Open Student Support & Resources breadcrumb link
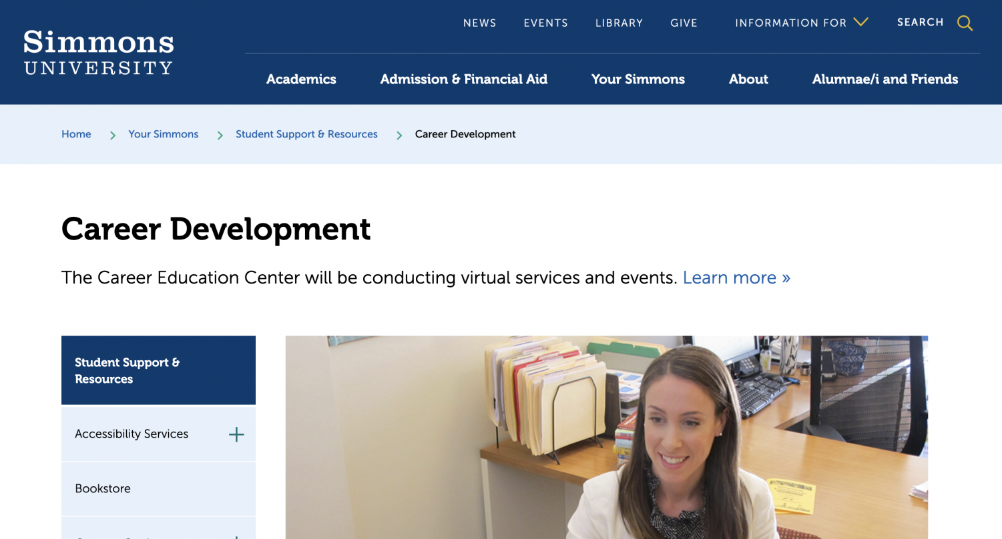 pyautogui.click(x=306, y=134)
